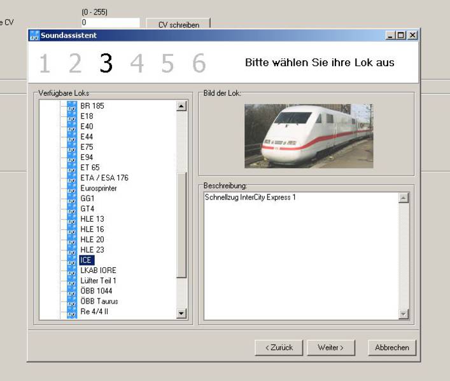Click the icon beside ÖBB 1044
Viewport: 450px width, 381px height.
point(72,291)
